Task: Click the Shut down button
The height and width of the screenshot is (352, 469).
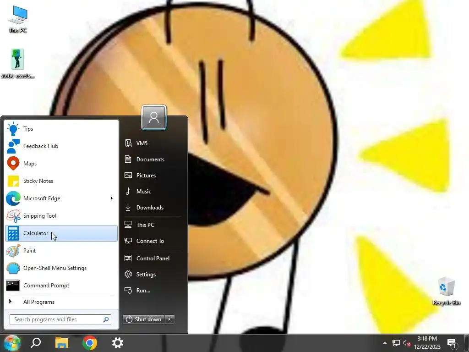Action: point(143,319)
